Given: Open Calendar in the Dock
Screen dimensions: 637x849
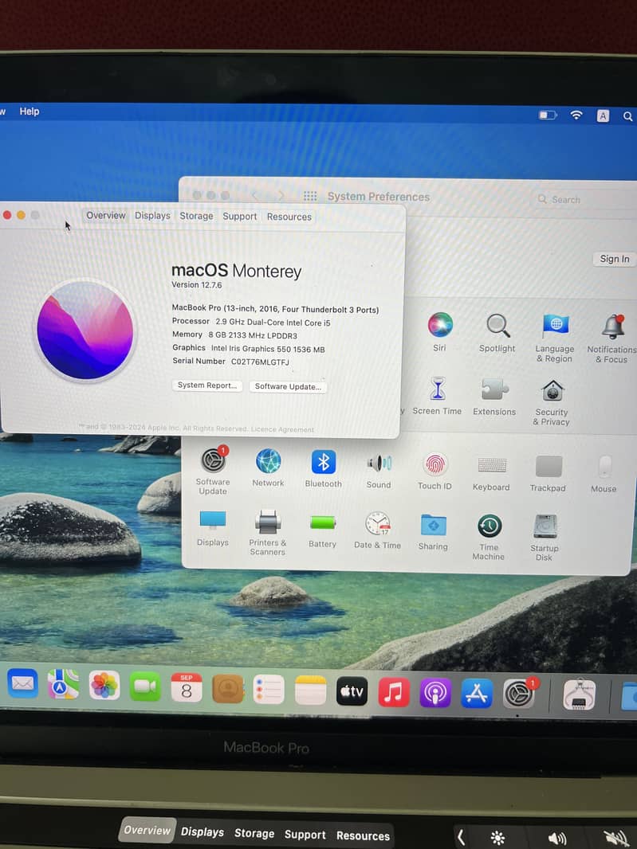Looking at the screenshot, I should (x=187, y=687).
